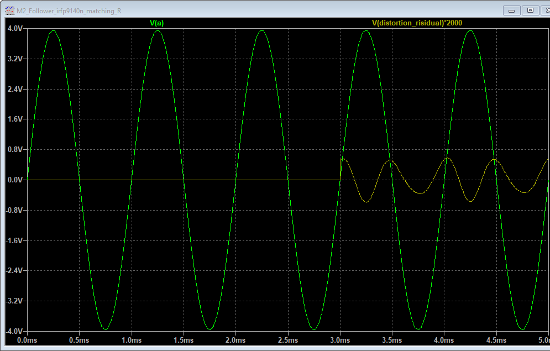Click the 3.2V vertical axis label
The height and width of the screenshot is (351, 550).
(15, 59)
